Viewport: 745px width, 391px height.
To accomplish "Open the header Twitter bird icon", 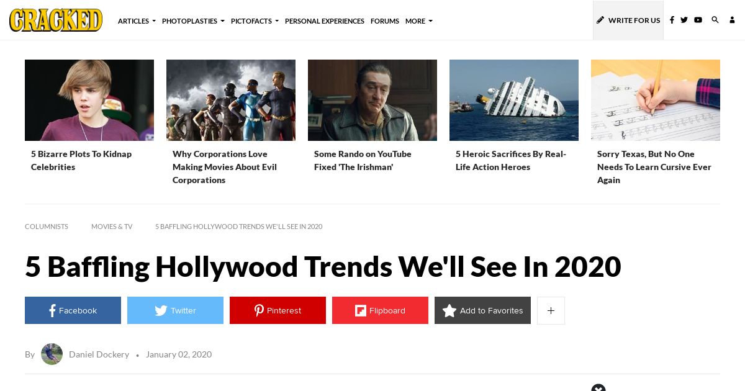I will pos(684,20).
